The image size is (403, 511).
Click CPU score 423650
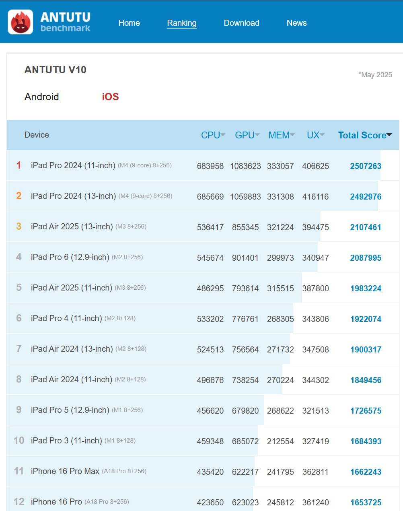pos(210,503)
